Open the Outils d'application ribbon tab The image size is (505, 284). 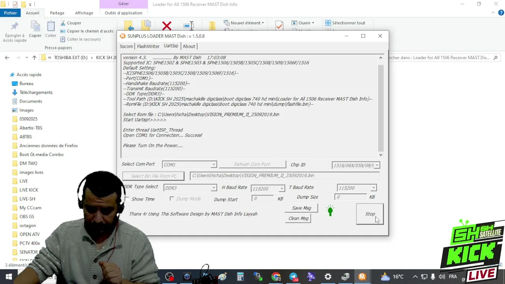[x=123, y=13]
